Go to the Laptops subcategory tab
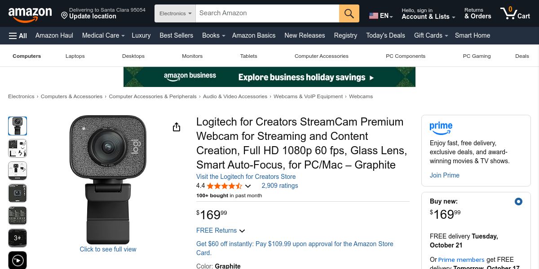The image size is (539, 269). pyautogui.click(x=75, y=56)
